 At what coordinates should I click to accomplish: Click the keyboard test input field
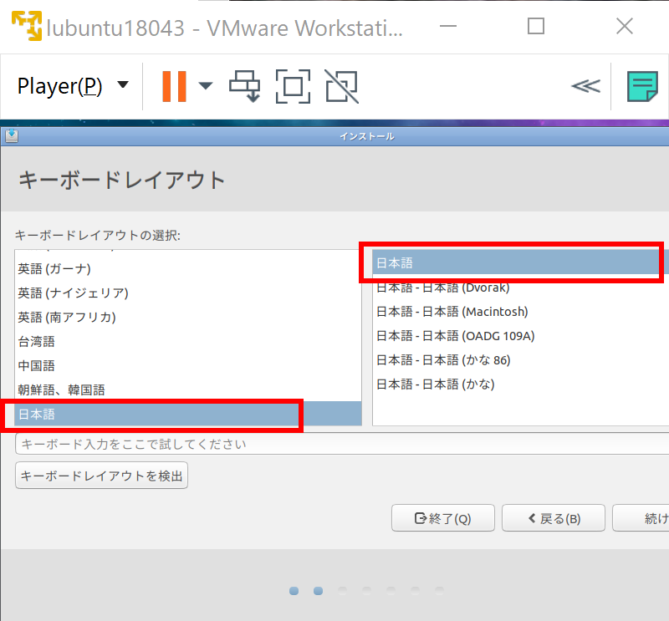(x=342, y=444)
